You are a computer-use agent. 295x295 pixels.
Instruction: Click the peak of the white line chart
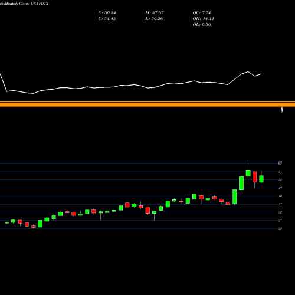[x=248, y=71]
